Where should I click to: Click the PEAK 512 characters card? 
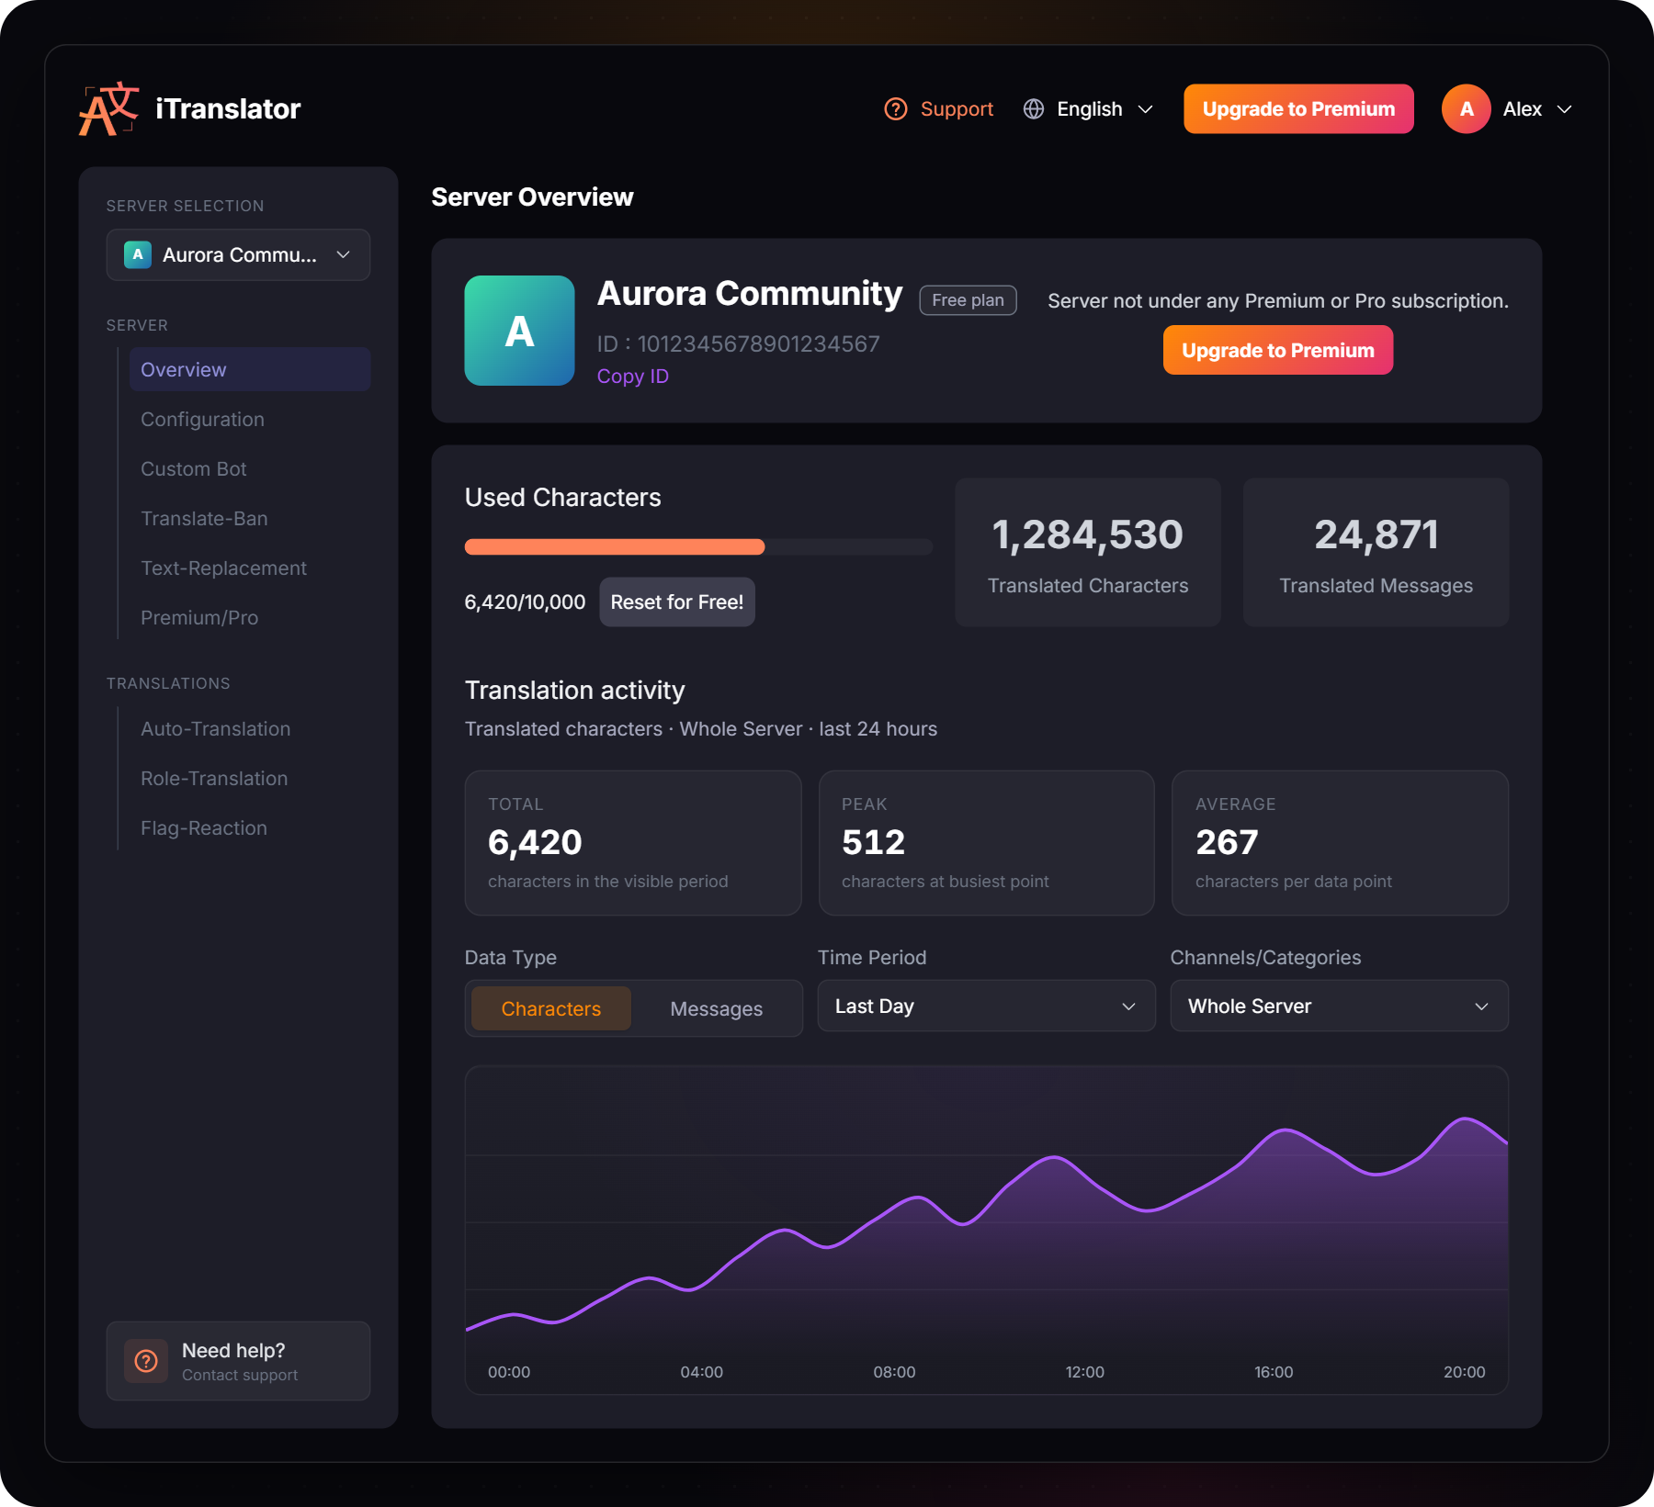(x=986, y=842)
